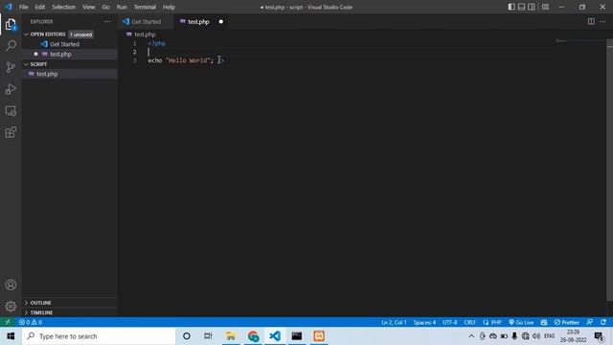Click line number 3 in the gutter
The height and width of the screenshot is (345, 613).
tap(134, 60)
